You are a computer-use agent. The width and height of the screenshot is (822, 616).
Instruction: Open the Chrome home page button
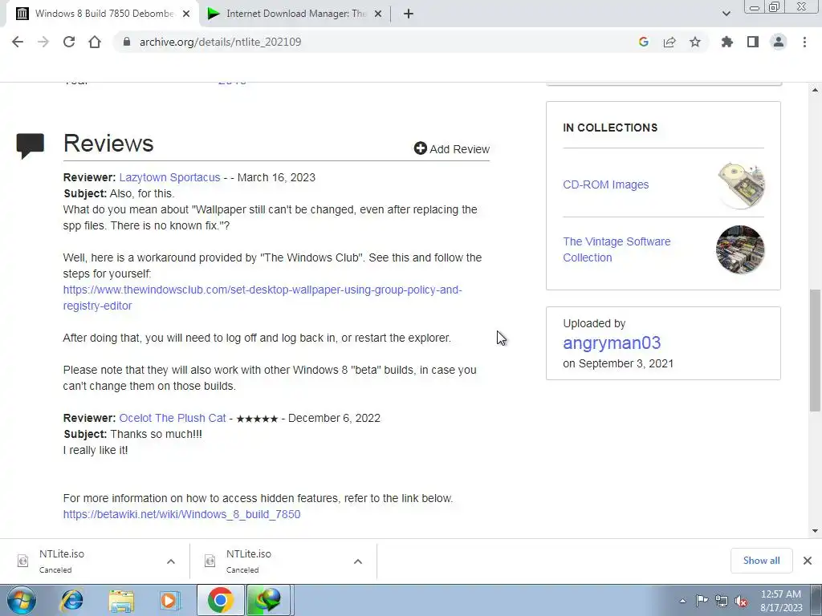(x=95, y=42)
